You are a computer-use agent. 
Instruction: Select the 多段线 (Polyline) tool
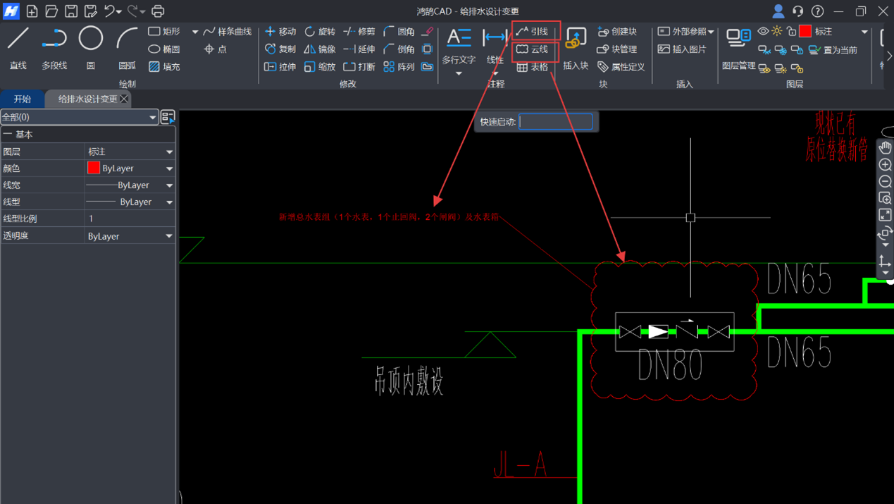tap(54, 46)
